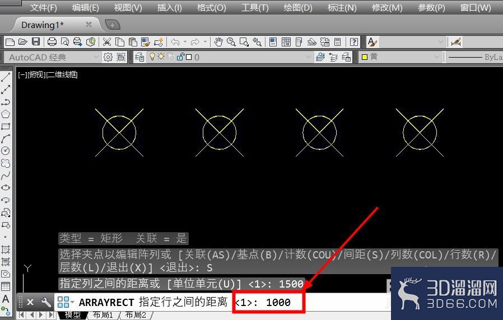Open the ByLayer linetype dropdown
The image size is (503, 320).
pyautogui.click(x=475, y=57)
